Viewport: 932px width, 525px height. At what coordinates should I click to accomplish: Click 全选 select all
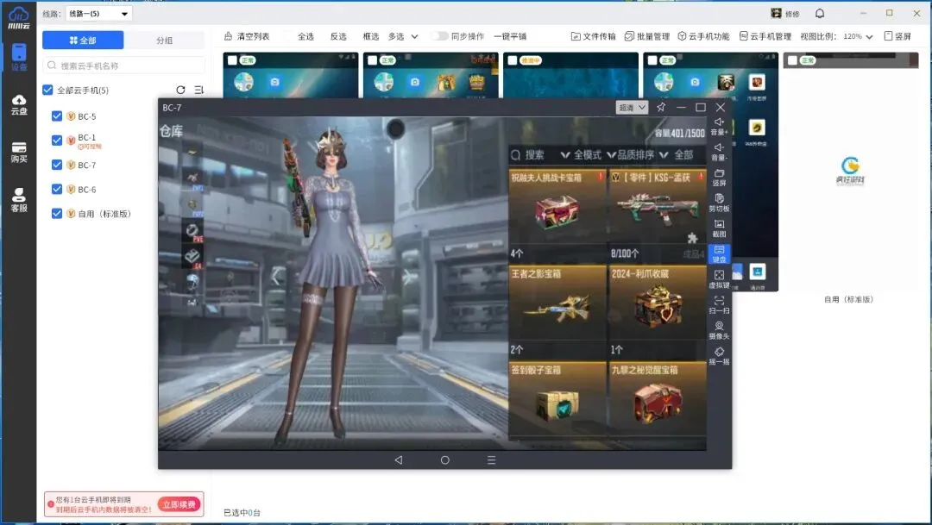305,36
